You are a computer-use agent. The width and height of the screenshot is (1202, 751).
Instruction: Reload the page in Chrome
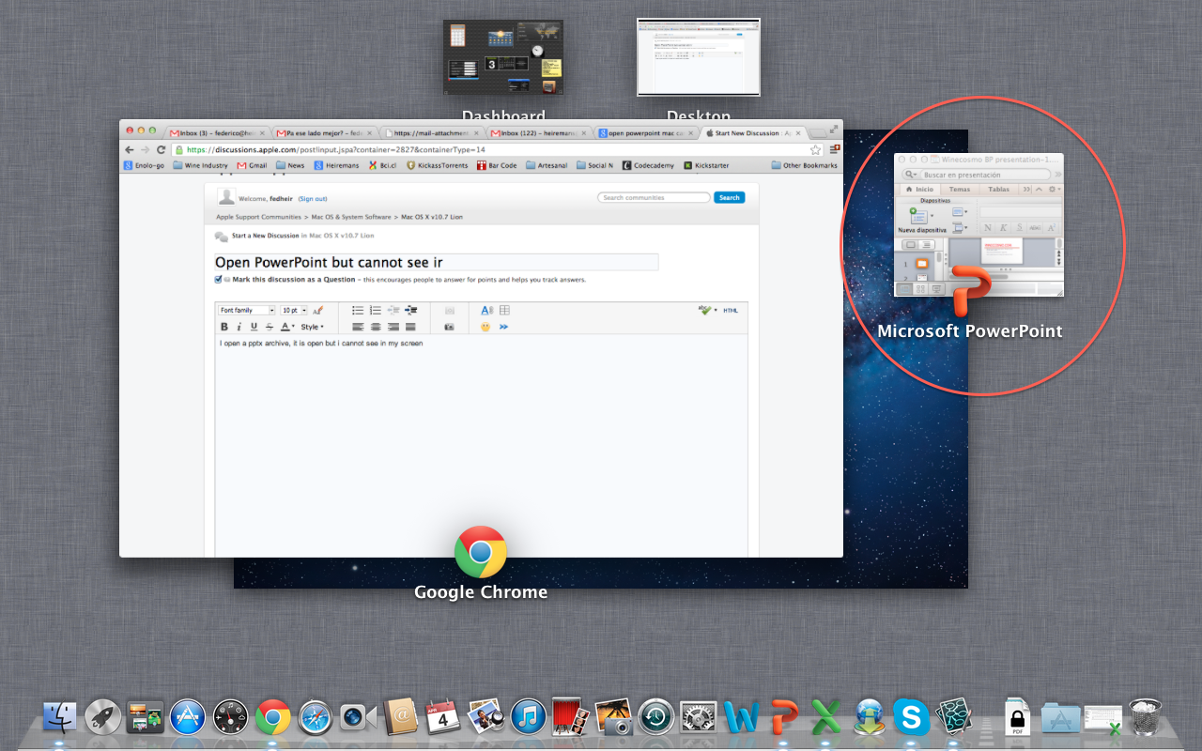click(x=161, y=149)
